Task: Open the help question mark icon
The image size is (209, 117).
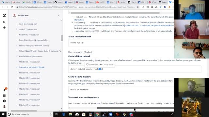Action: pyautogui.click(x=4, y=101)
